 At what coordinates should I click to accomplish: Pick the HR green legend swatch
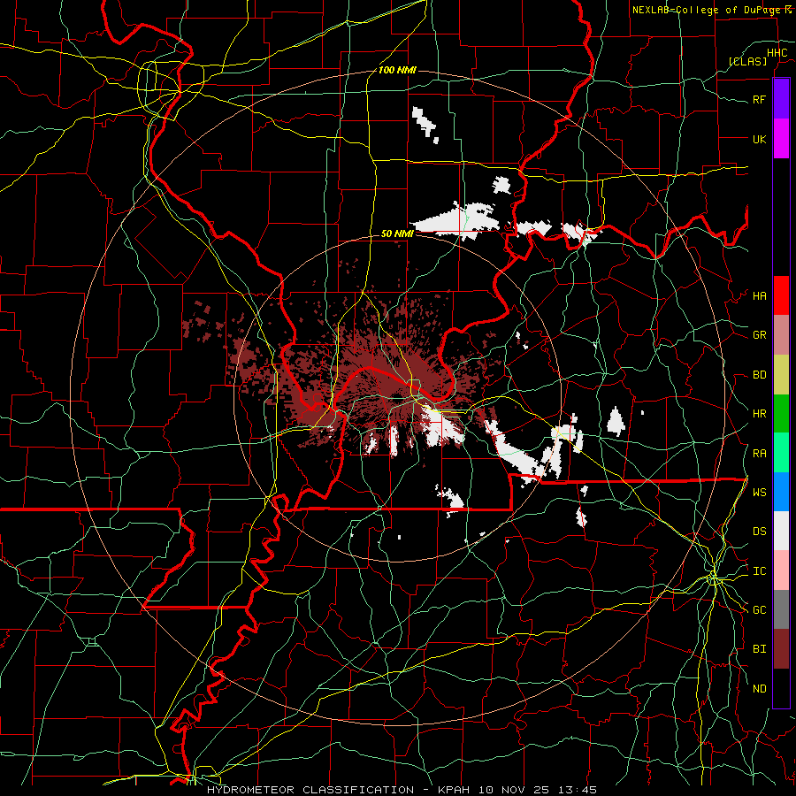pos(781,413)
